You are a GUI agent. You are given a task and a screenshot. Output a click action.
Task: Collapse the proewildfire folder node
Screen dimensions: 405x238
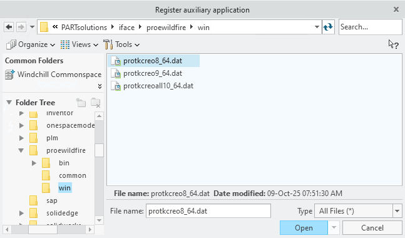[x=21, y=150]
